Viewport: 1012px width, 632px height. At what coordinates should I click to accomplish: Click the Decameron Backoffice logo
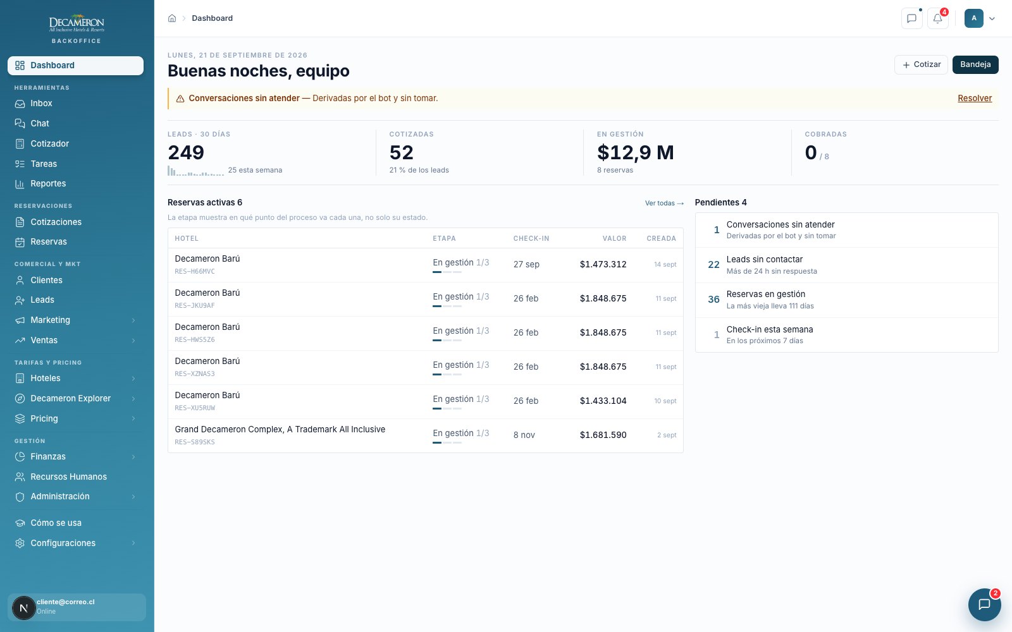coord(77,29)
